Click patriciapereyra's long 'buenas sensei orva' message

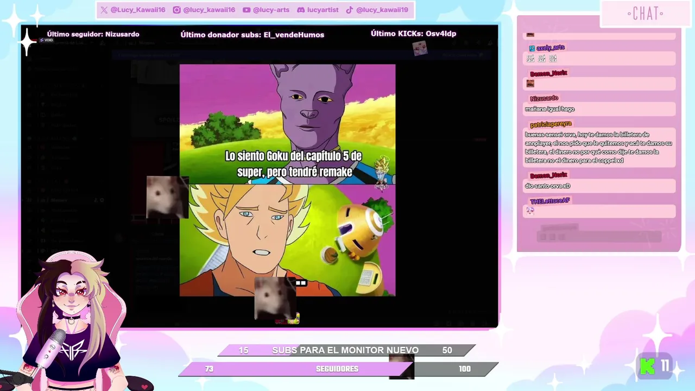[598, 148]
